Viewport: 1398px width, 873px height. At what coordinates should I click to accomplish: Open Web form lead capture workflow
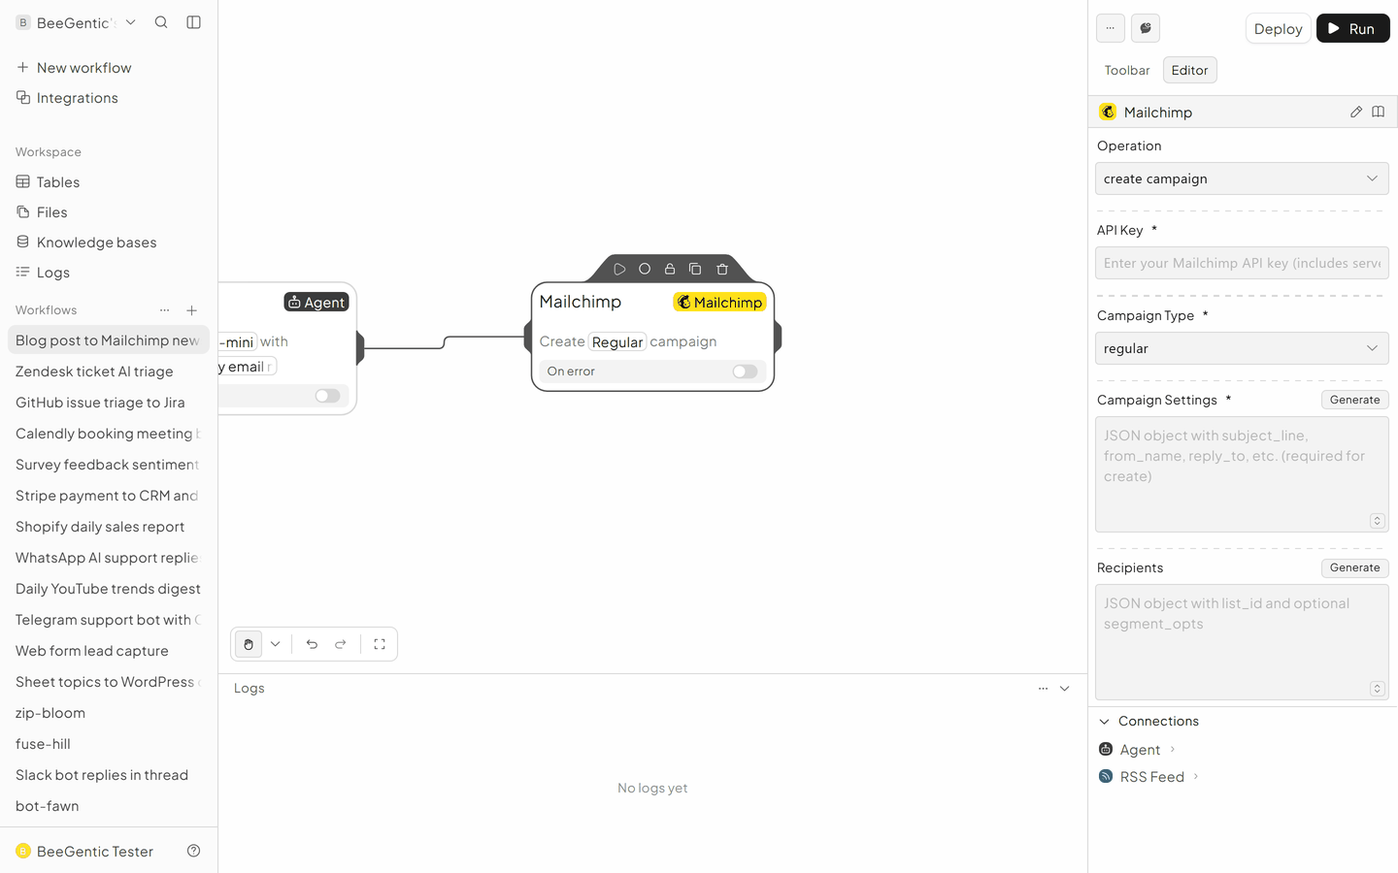coord(109,651)
